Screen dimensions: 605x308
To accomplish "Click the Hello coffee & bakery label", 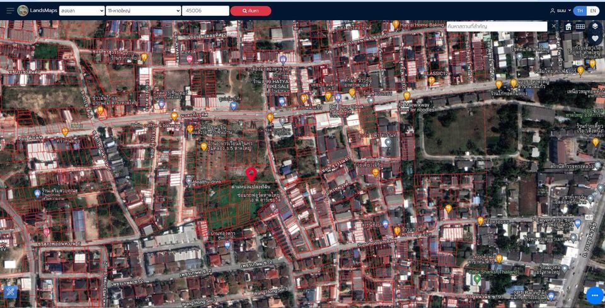I will point(156,125).
